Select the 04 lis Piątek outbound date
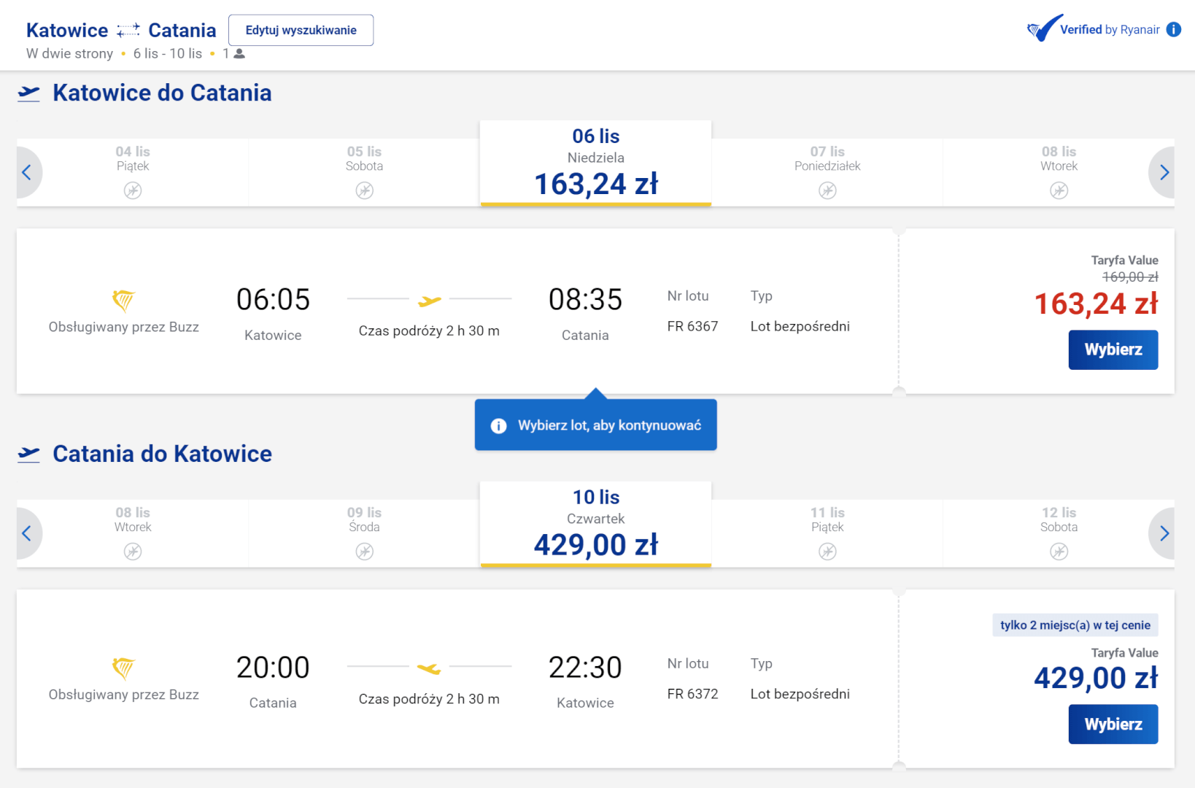The width and height of the screenshot is (1195, 788). [133, 172]
